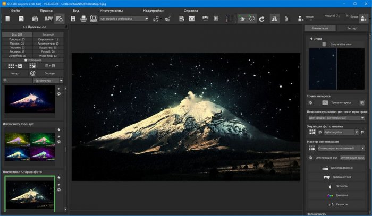Collapse the Лупа panel
The width and height of the screenshot is (372, 216).
311,39
